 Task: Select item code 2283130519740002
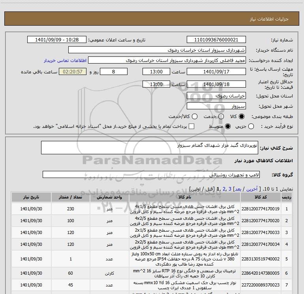pos(261,259)
